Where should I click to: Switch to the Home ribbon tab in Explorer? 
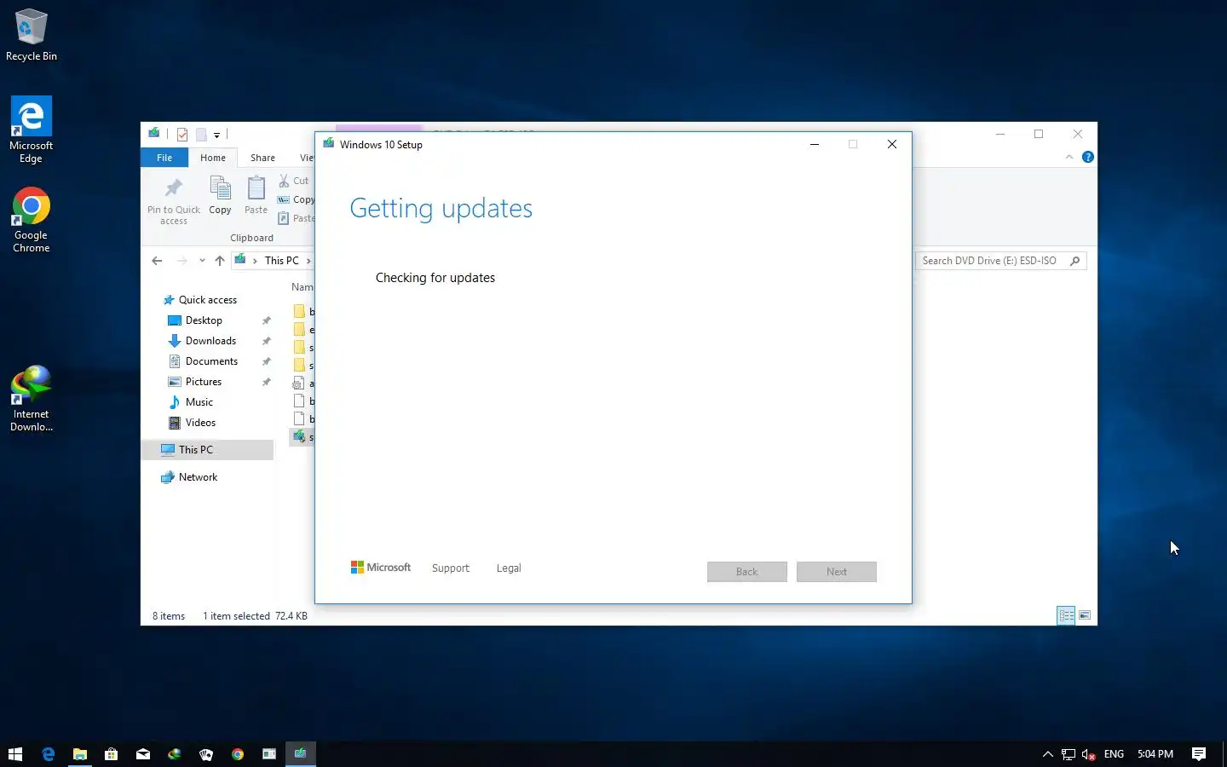tap(213, 158)
